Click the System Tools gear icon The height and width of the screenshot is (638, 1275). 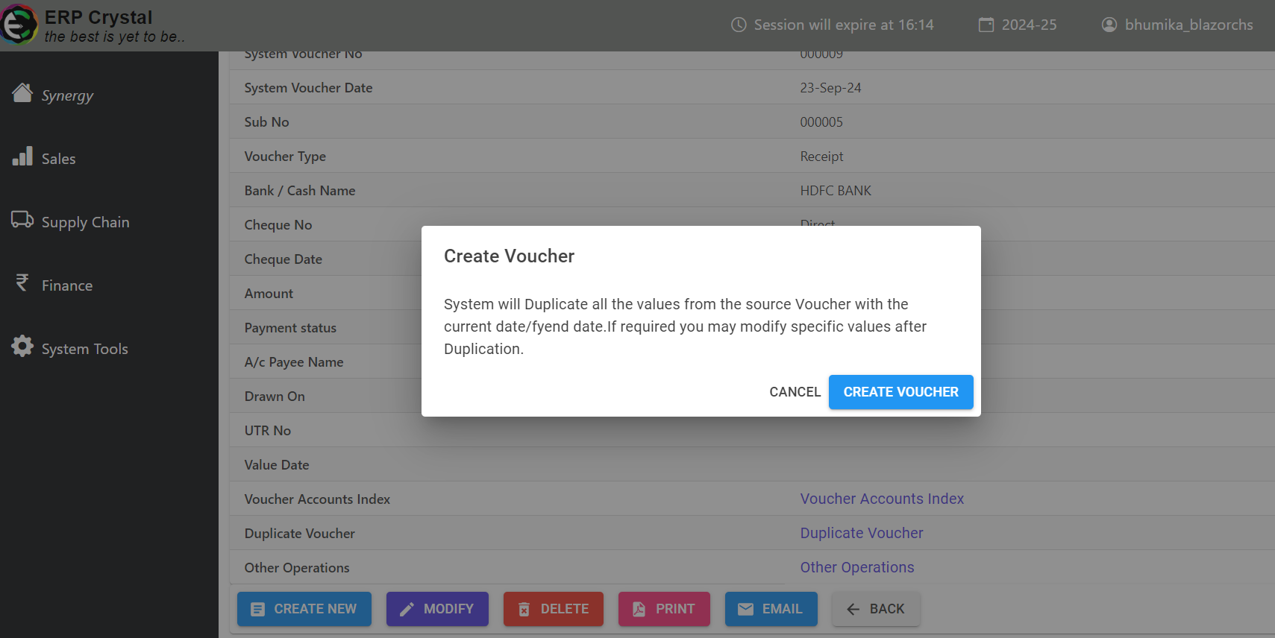(22, 347)
